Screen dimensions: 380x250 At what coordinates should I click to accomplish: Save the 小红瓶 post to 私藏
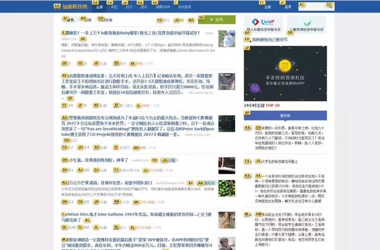tap(100, 170)
